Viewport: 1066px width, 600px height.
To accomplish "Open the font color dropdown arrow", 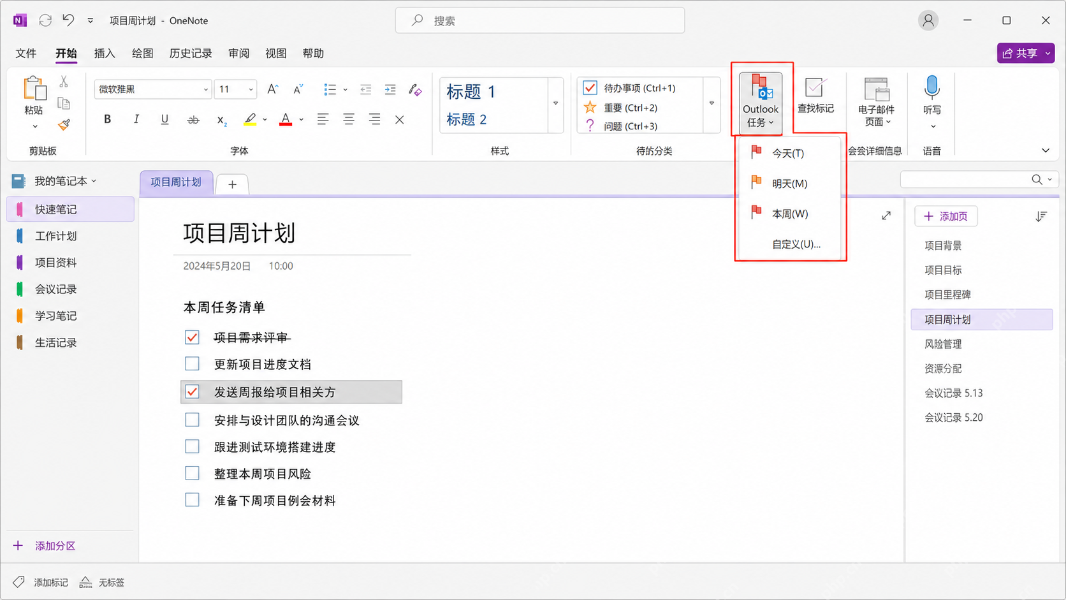I will pyautogui.click(x=301, y=119).
